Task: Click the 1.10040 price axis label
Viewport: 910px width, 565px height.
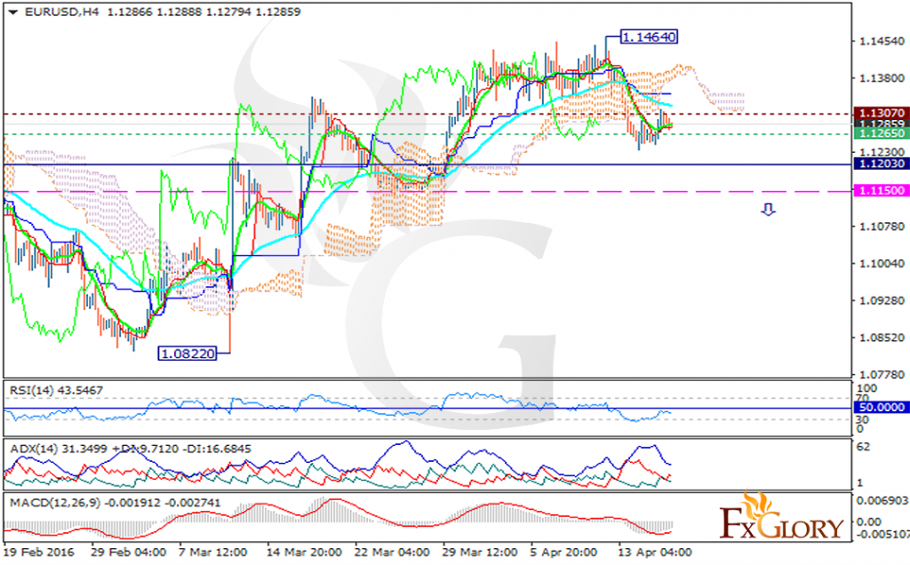Action: [882, 263]
